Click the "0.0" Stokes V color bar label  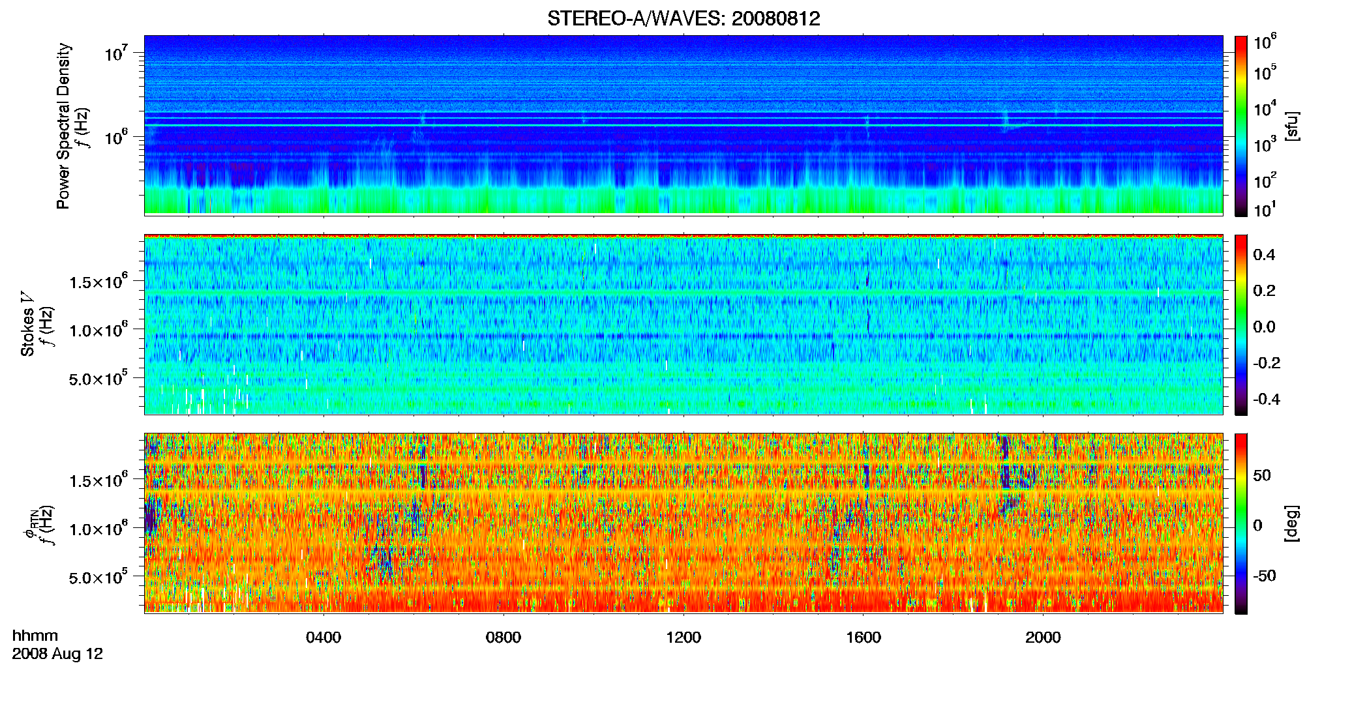pos(1264,327)
